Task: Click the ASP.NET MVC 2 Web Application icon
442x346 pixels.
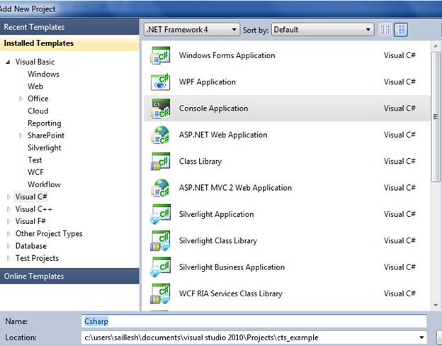Action: (160, 188)
